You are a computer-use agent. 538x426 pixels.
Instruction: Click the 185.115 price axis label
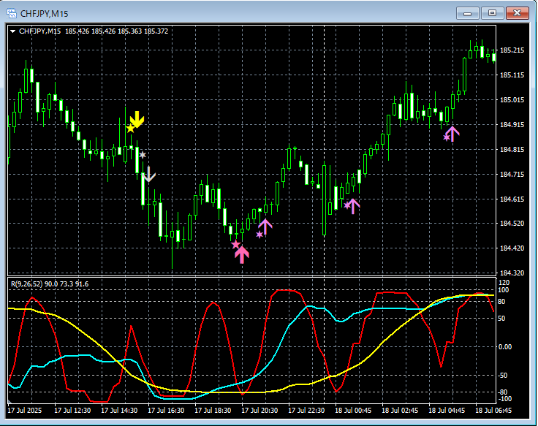pyautogui.click(x=512, y=75)
